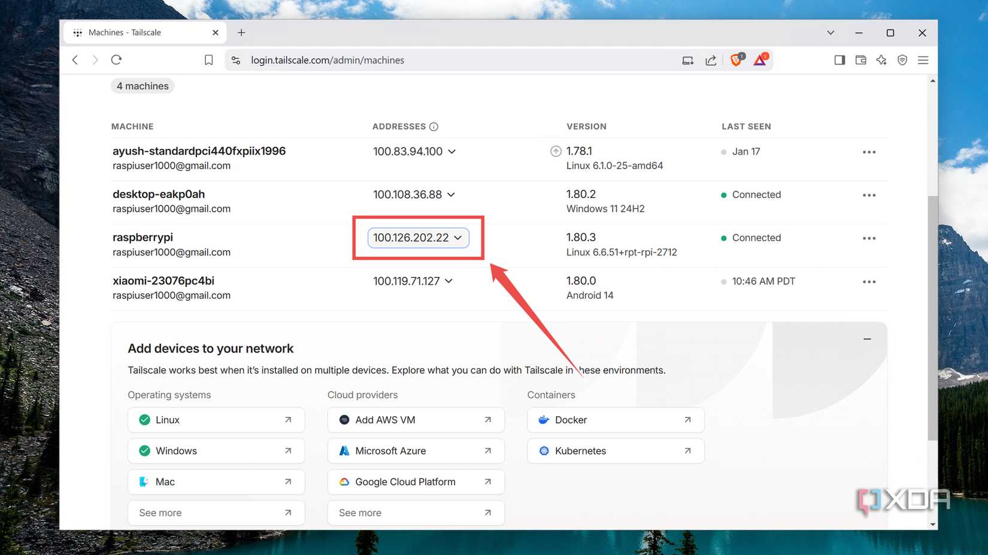Screen dimensions: 988x555
Task: Click See more under Operating systems
Action: 216,513
